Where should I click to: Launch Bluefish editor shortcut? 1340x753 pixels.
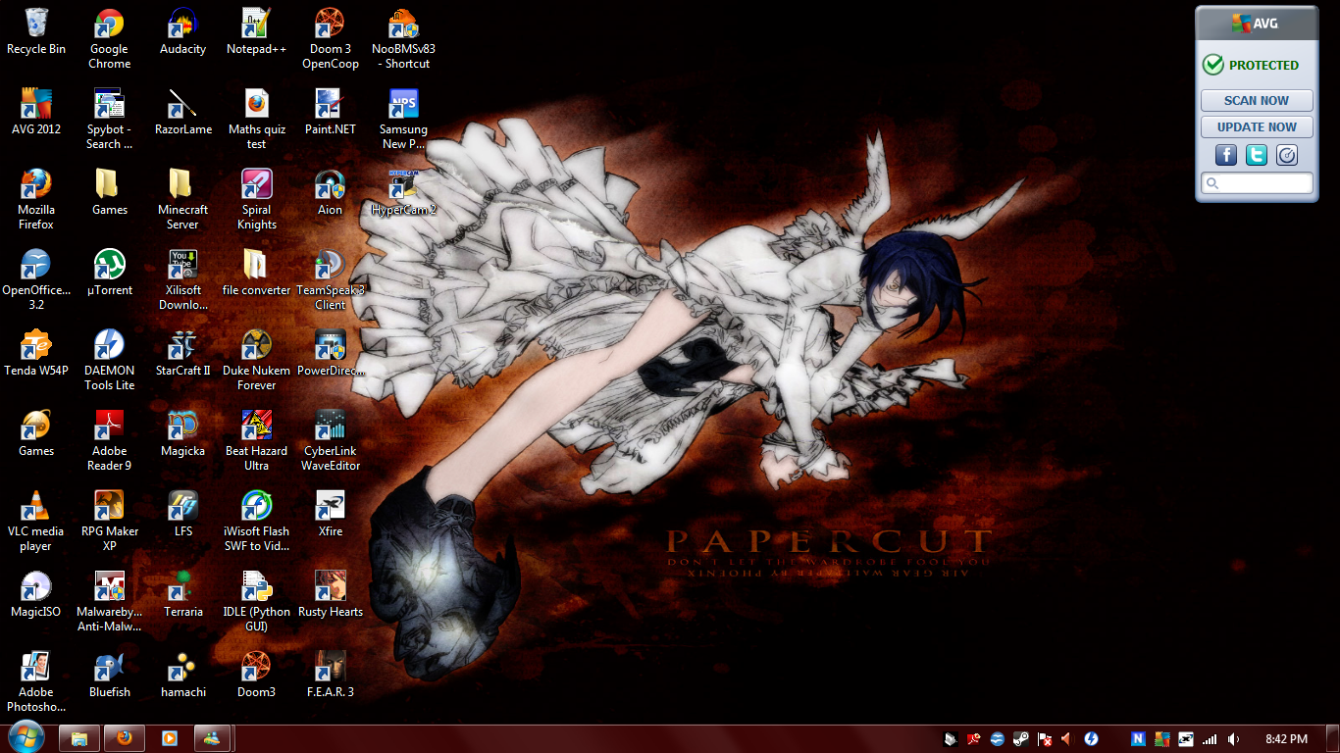(x=109, y=675)
